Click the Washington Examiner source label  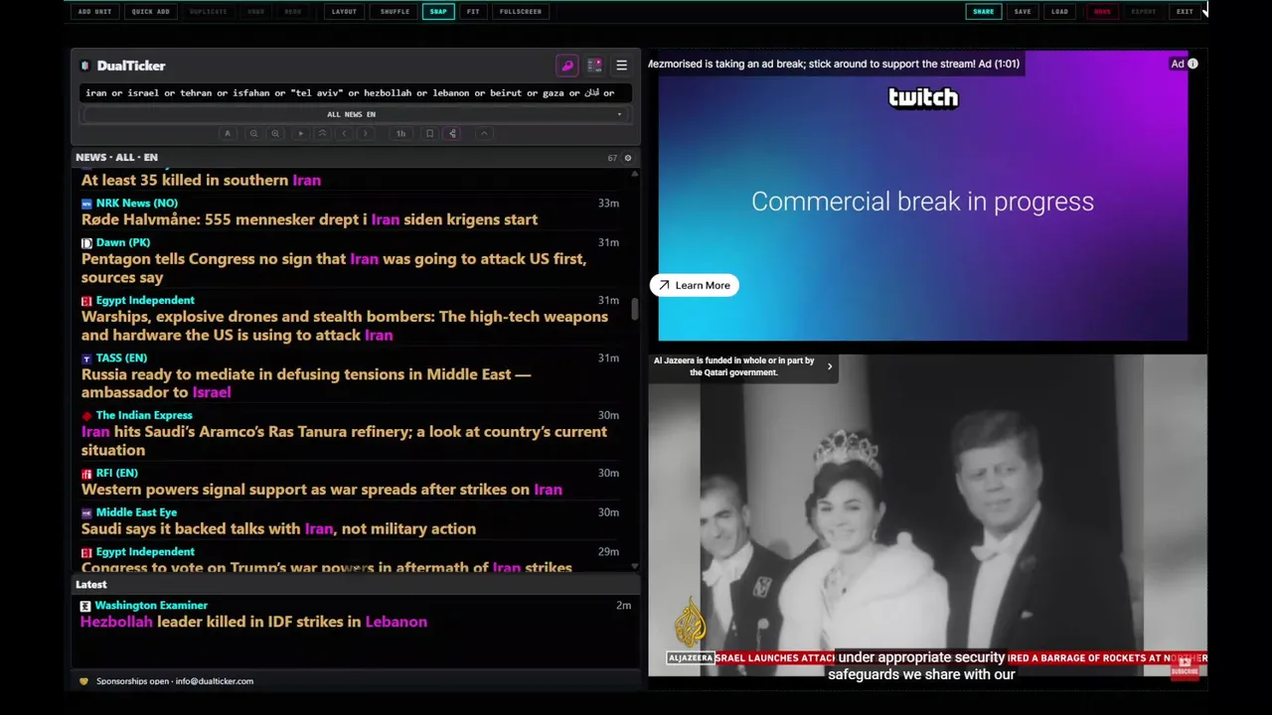(151, 605)
